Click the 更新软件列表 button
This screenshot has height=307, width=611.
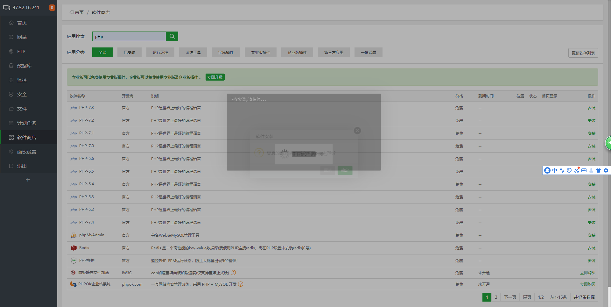583,53
